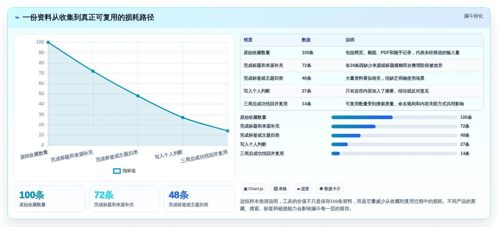The width and height of the screenshot is (498, 227).
Task: Select the 数据卡片 chip
Action: [330, 189]
